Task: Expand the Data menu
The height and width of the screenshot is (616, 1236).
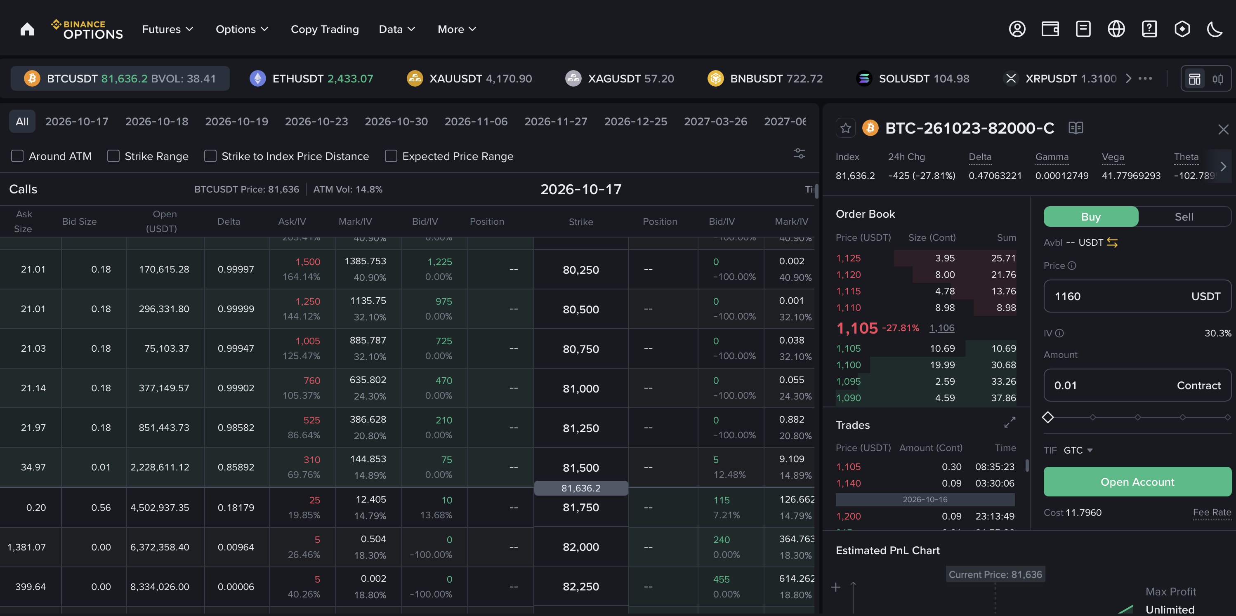Action: tap(397, 29)
